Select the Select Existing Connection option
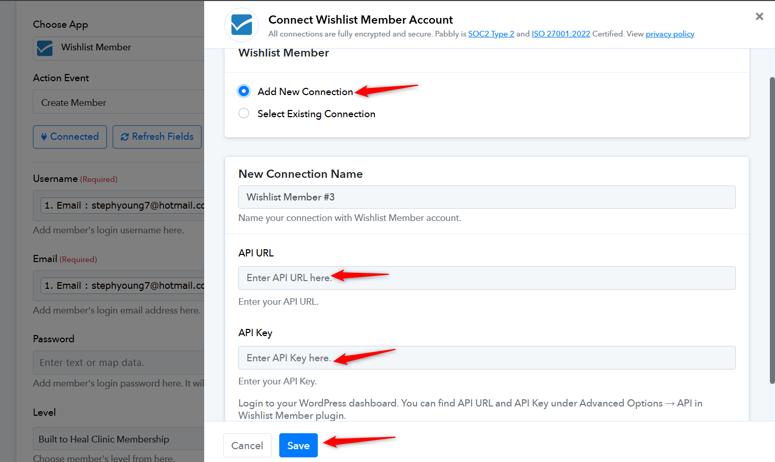Screen dimensions: 775x462 click(x=244, y=114)
